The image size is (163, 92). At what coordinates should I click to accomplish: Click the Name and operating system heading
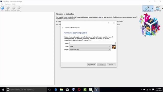75,33
